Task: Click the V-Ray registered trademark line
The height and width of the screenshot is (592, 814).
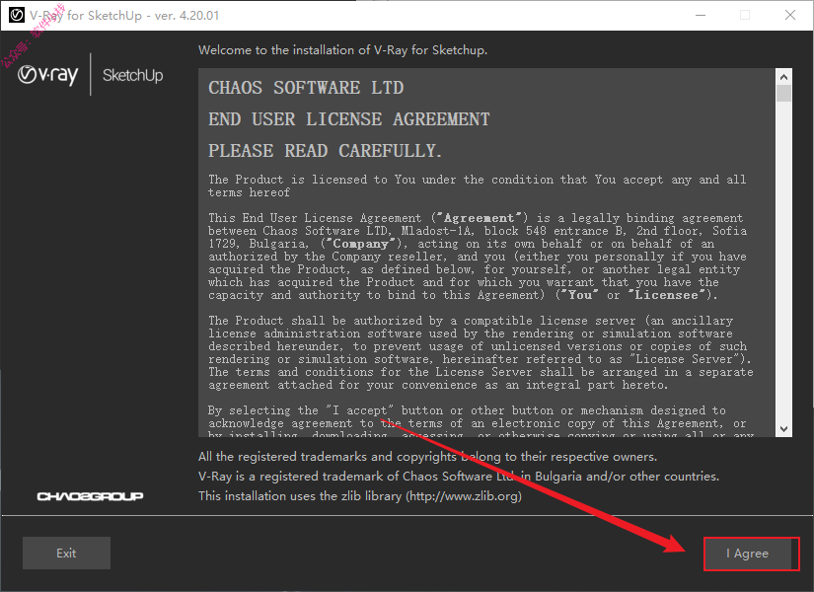Action: coord(459,477)
